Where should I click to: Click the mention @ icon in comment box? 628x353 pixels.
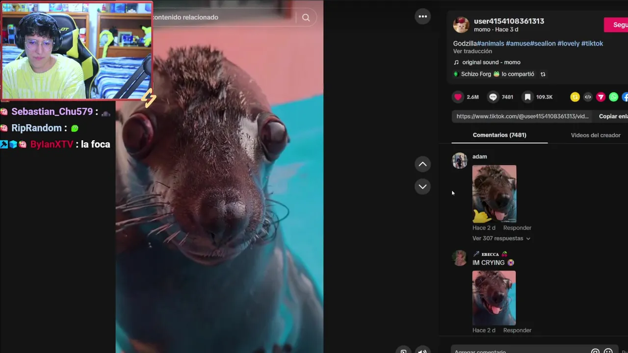coord(595,351)
